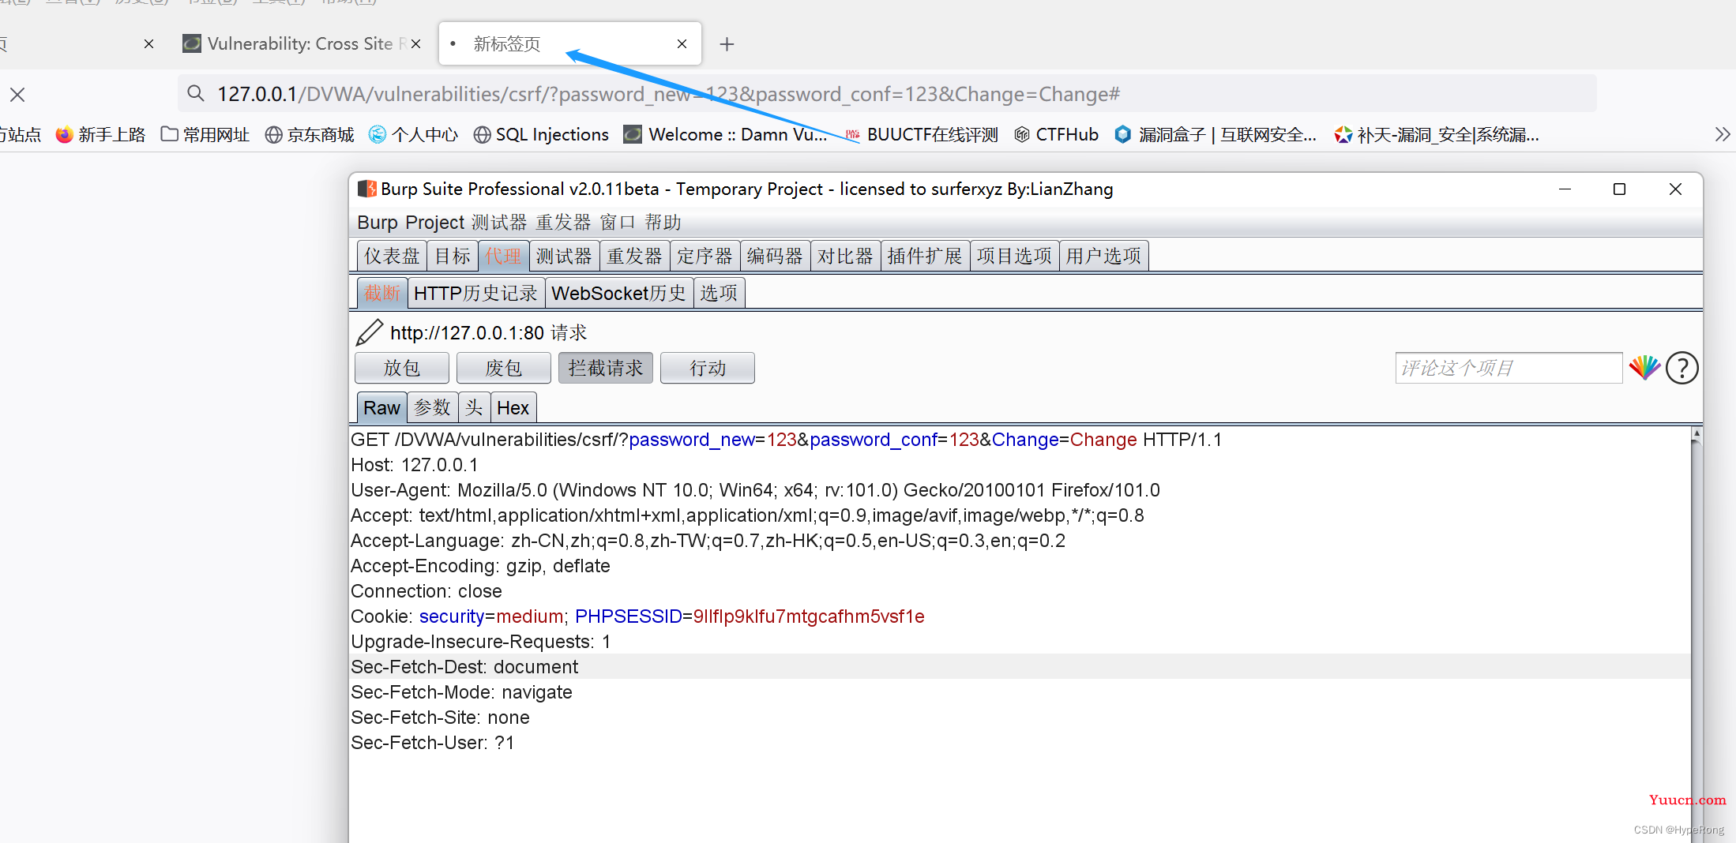The height and width of the screenshot is (843, 1736).
Task: Click 废包 to drop the request
Action: point(504,368)
